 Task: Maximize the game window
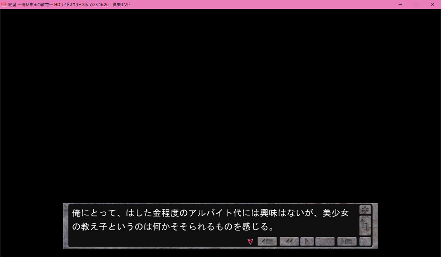tap(416, 4)
